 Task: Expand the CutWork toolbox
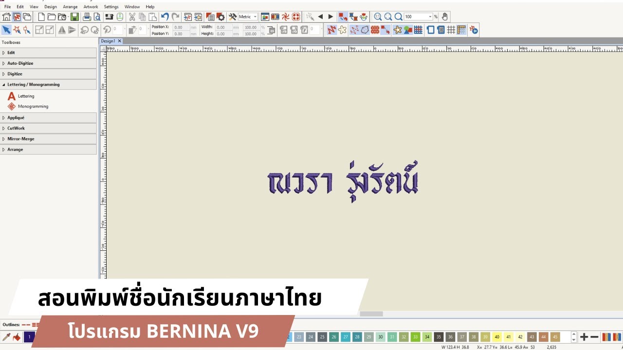point(48,128)
